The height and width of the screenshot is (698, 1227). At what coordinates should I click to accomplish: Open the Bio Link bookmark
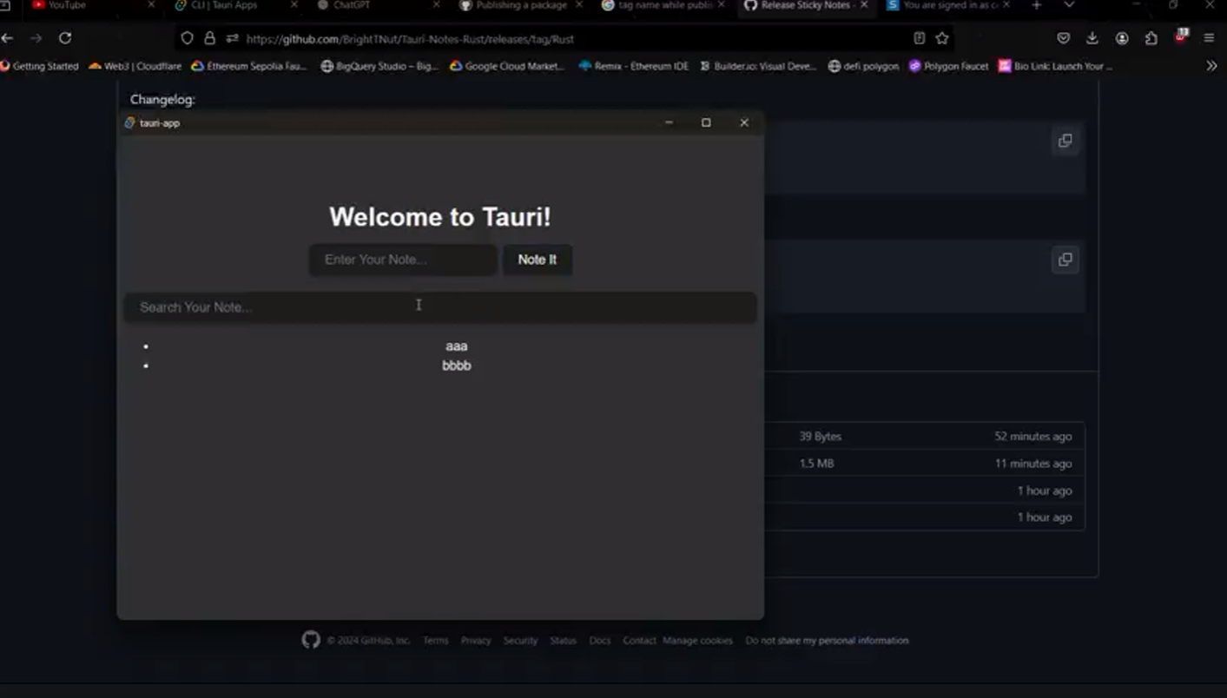click(x=1055, y=66)
